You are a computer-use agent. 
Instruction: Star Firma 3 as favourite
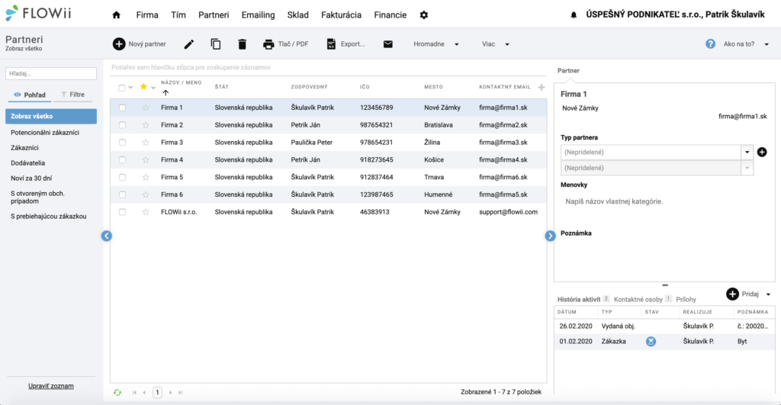click(146, 143)
